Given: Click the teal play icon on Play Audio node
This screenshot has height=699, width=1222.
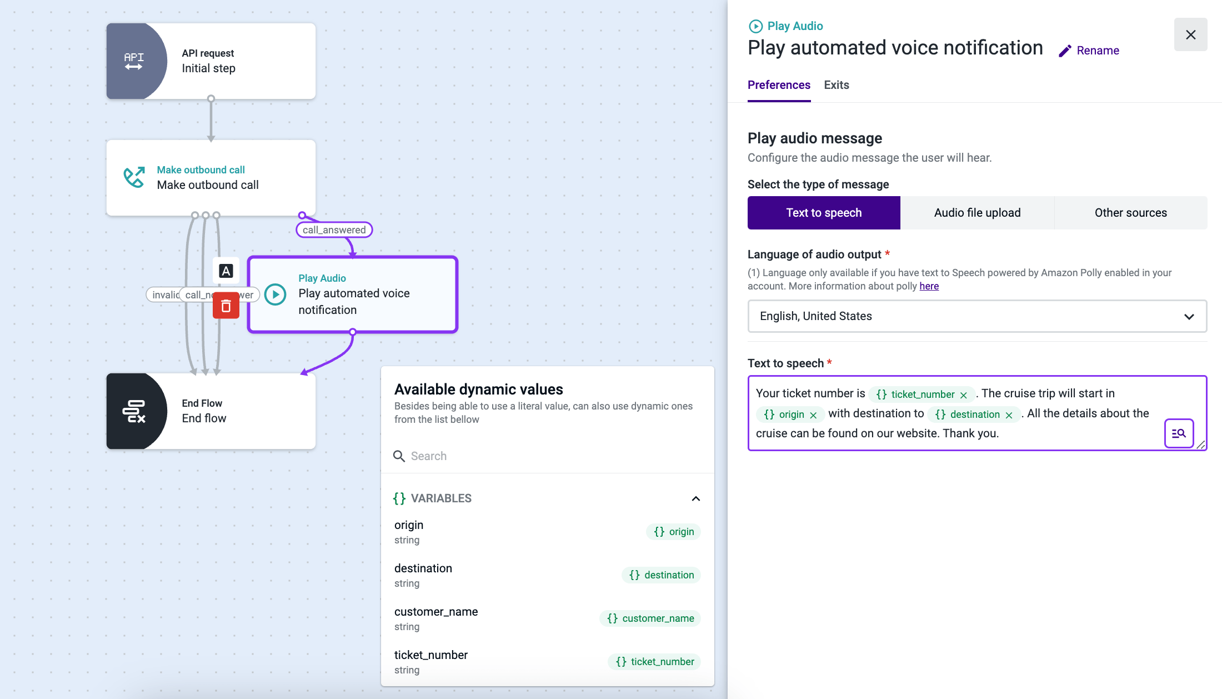Looking at the screenshot, I should click(276, 294).
